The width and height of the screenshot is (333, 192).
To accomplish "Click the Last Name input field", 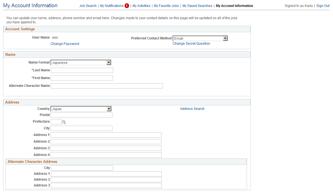I will [82, 70].
